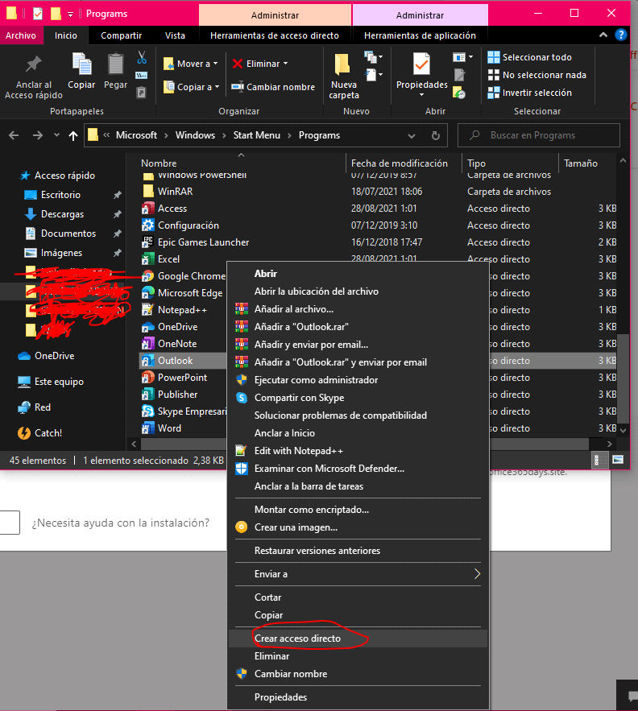Click Seleccionar todo in ribbon
The width and height of the screenshot is (638, 711).
click(x=536, y=57)
